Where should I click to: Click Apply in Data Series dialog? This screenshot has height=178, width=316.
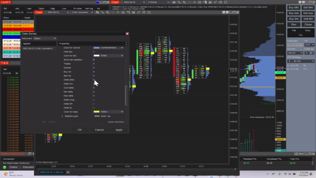point(119,130)
